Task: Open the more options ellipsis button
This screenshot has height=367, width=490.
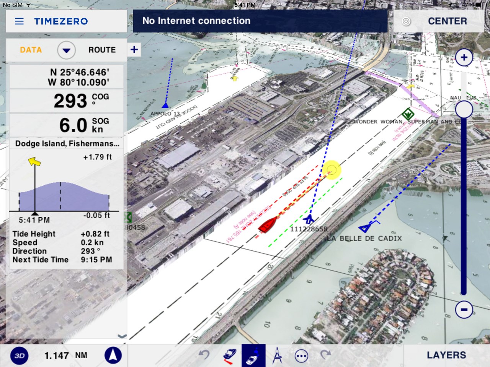Action: (x=301, y=356)
